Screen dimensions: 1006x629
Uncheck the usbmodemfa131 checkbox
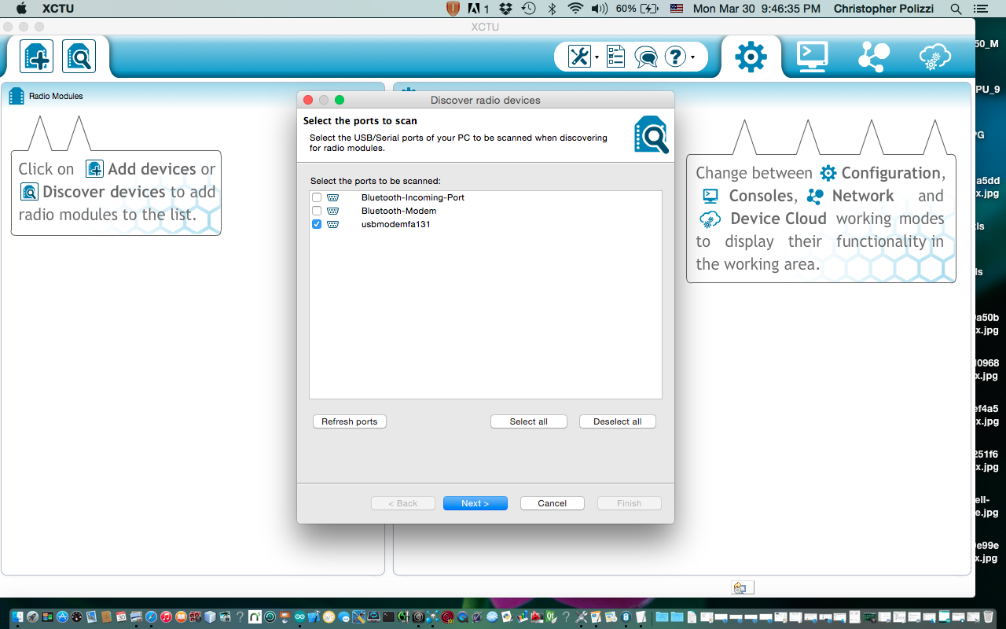(x=317, y=224)
